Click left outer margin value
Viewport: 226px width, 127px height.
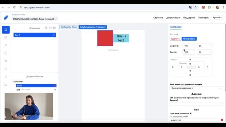tap(173, 67)
